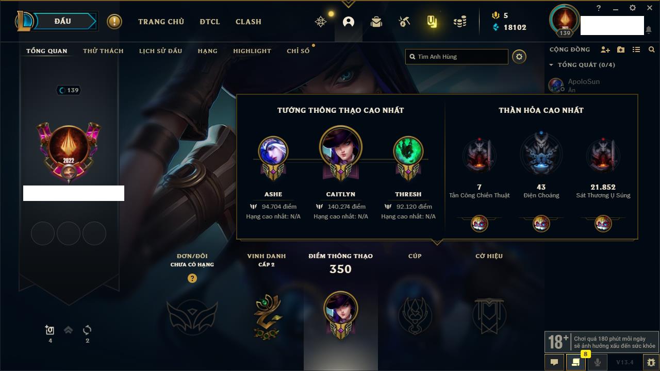Switch to the THỬ THÁCH tab

[x=103, y=50]
